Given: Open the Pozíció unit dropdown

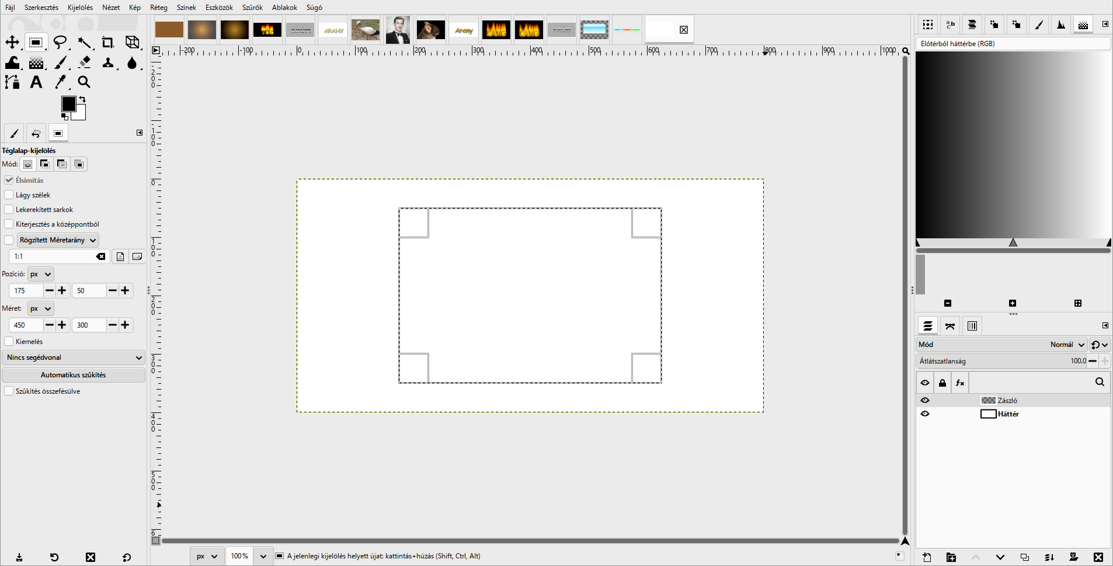Looking at the screenshot, I should (41, 274).
